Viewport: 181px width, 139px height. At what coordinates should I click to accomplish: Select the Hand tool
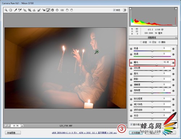pyautogui.click(x=10, y=10)
